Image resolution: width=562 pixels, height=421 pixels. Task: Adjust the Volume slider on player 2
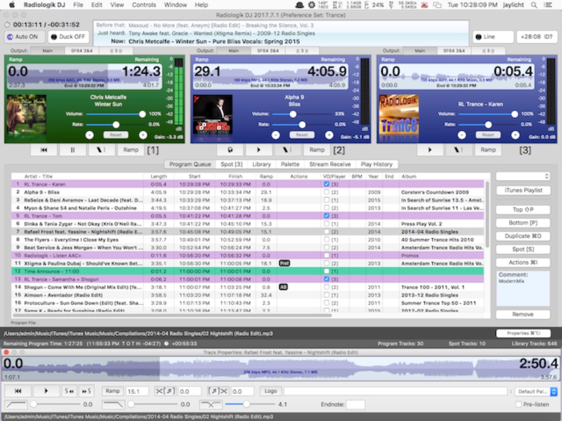click(293, 114)
